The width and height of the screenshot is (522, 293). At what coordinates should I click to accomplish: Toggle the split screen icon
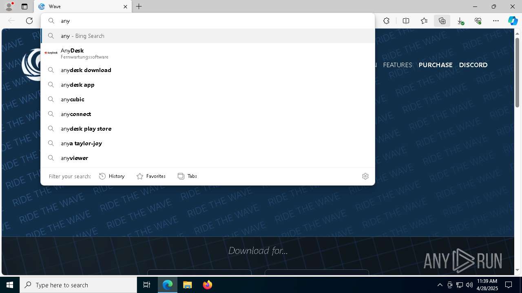tap(406, 21)
